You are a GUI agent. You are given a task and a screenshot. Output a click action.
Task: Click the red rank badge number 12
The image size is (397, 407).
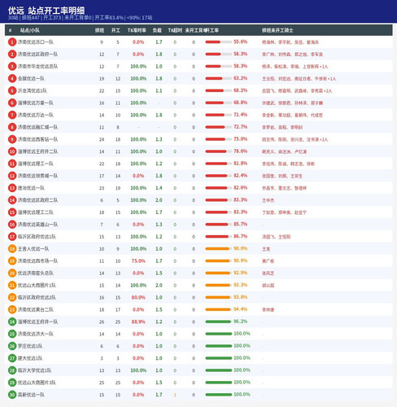click(x=12, y=176)
